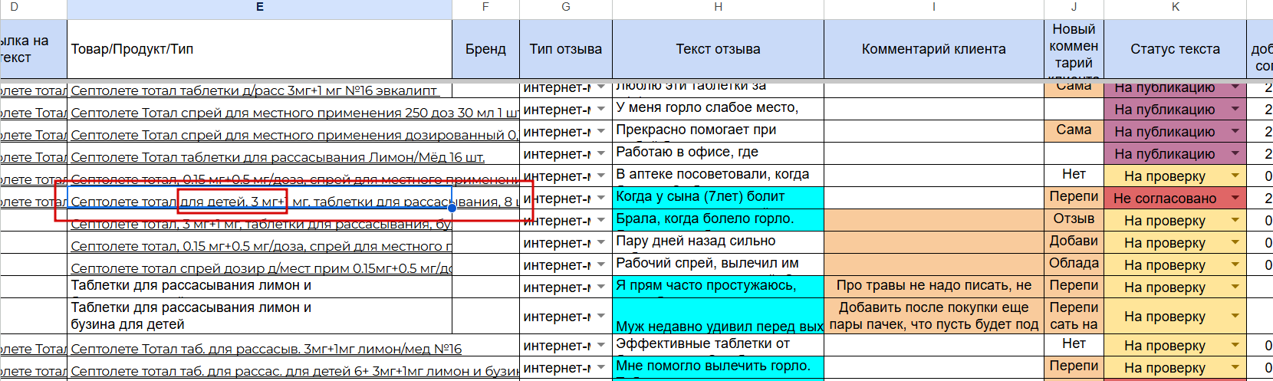
Task: Open link 'Септолете Тотал таб. для рассасыв. 3мг+1мг лимон/мед №16'
Action: point(266,349)
